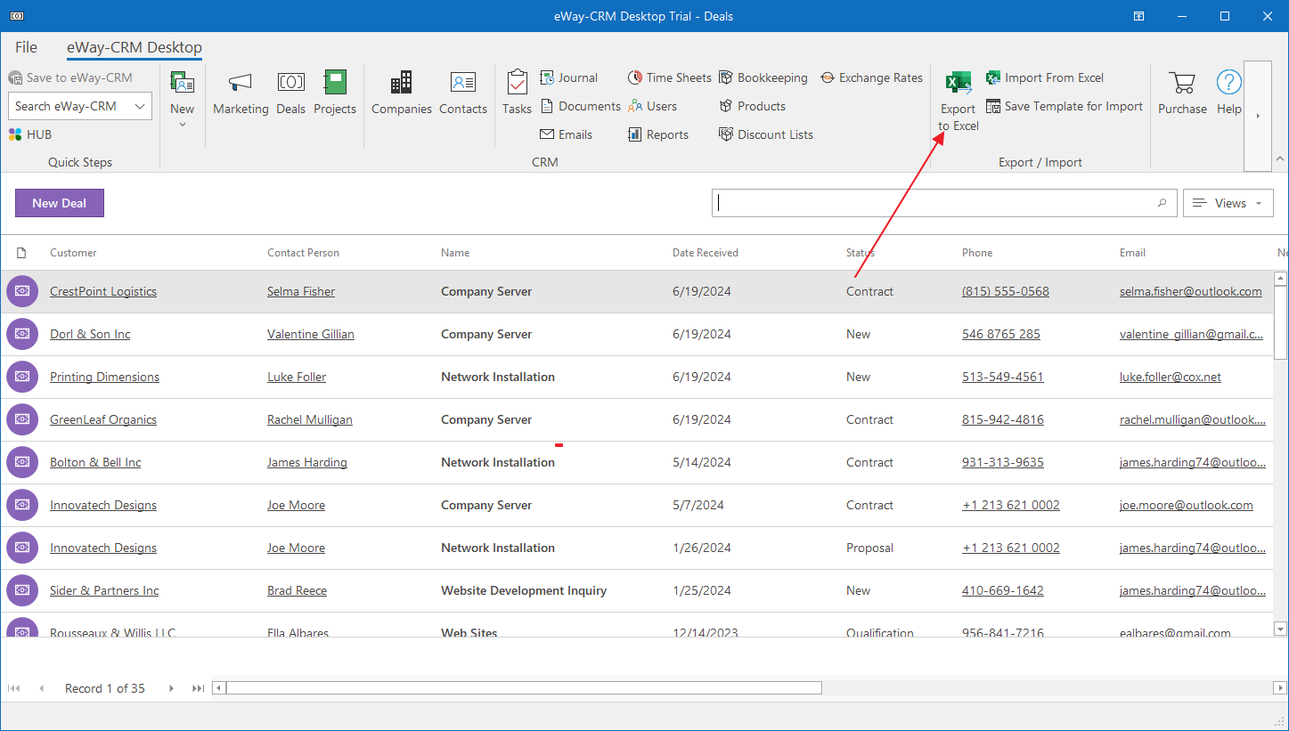Open the Help icon
Screen dimensions: 1289x731
click(x=1229, y=93)
